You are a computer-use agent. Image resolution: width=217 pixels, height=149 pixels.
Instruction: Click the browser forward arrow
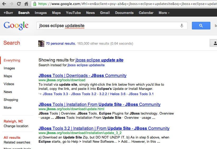[x=12, y=4]
